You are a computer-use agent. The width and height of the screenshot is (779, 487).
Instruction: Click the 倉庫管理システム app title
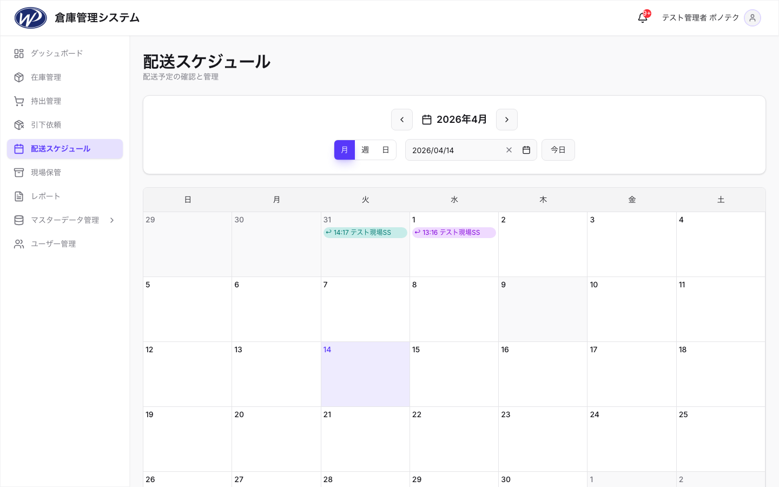pyautogui.click(x=97, y=18)
